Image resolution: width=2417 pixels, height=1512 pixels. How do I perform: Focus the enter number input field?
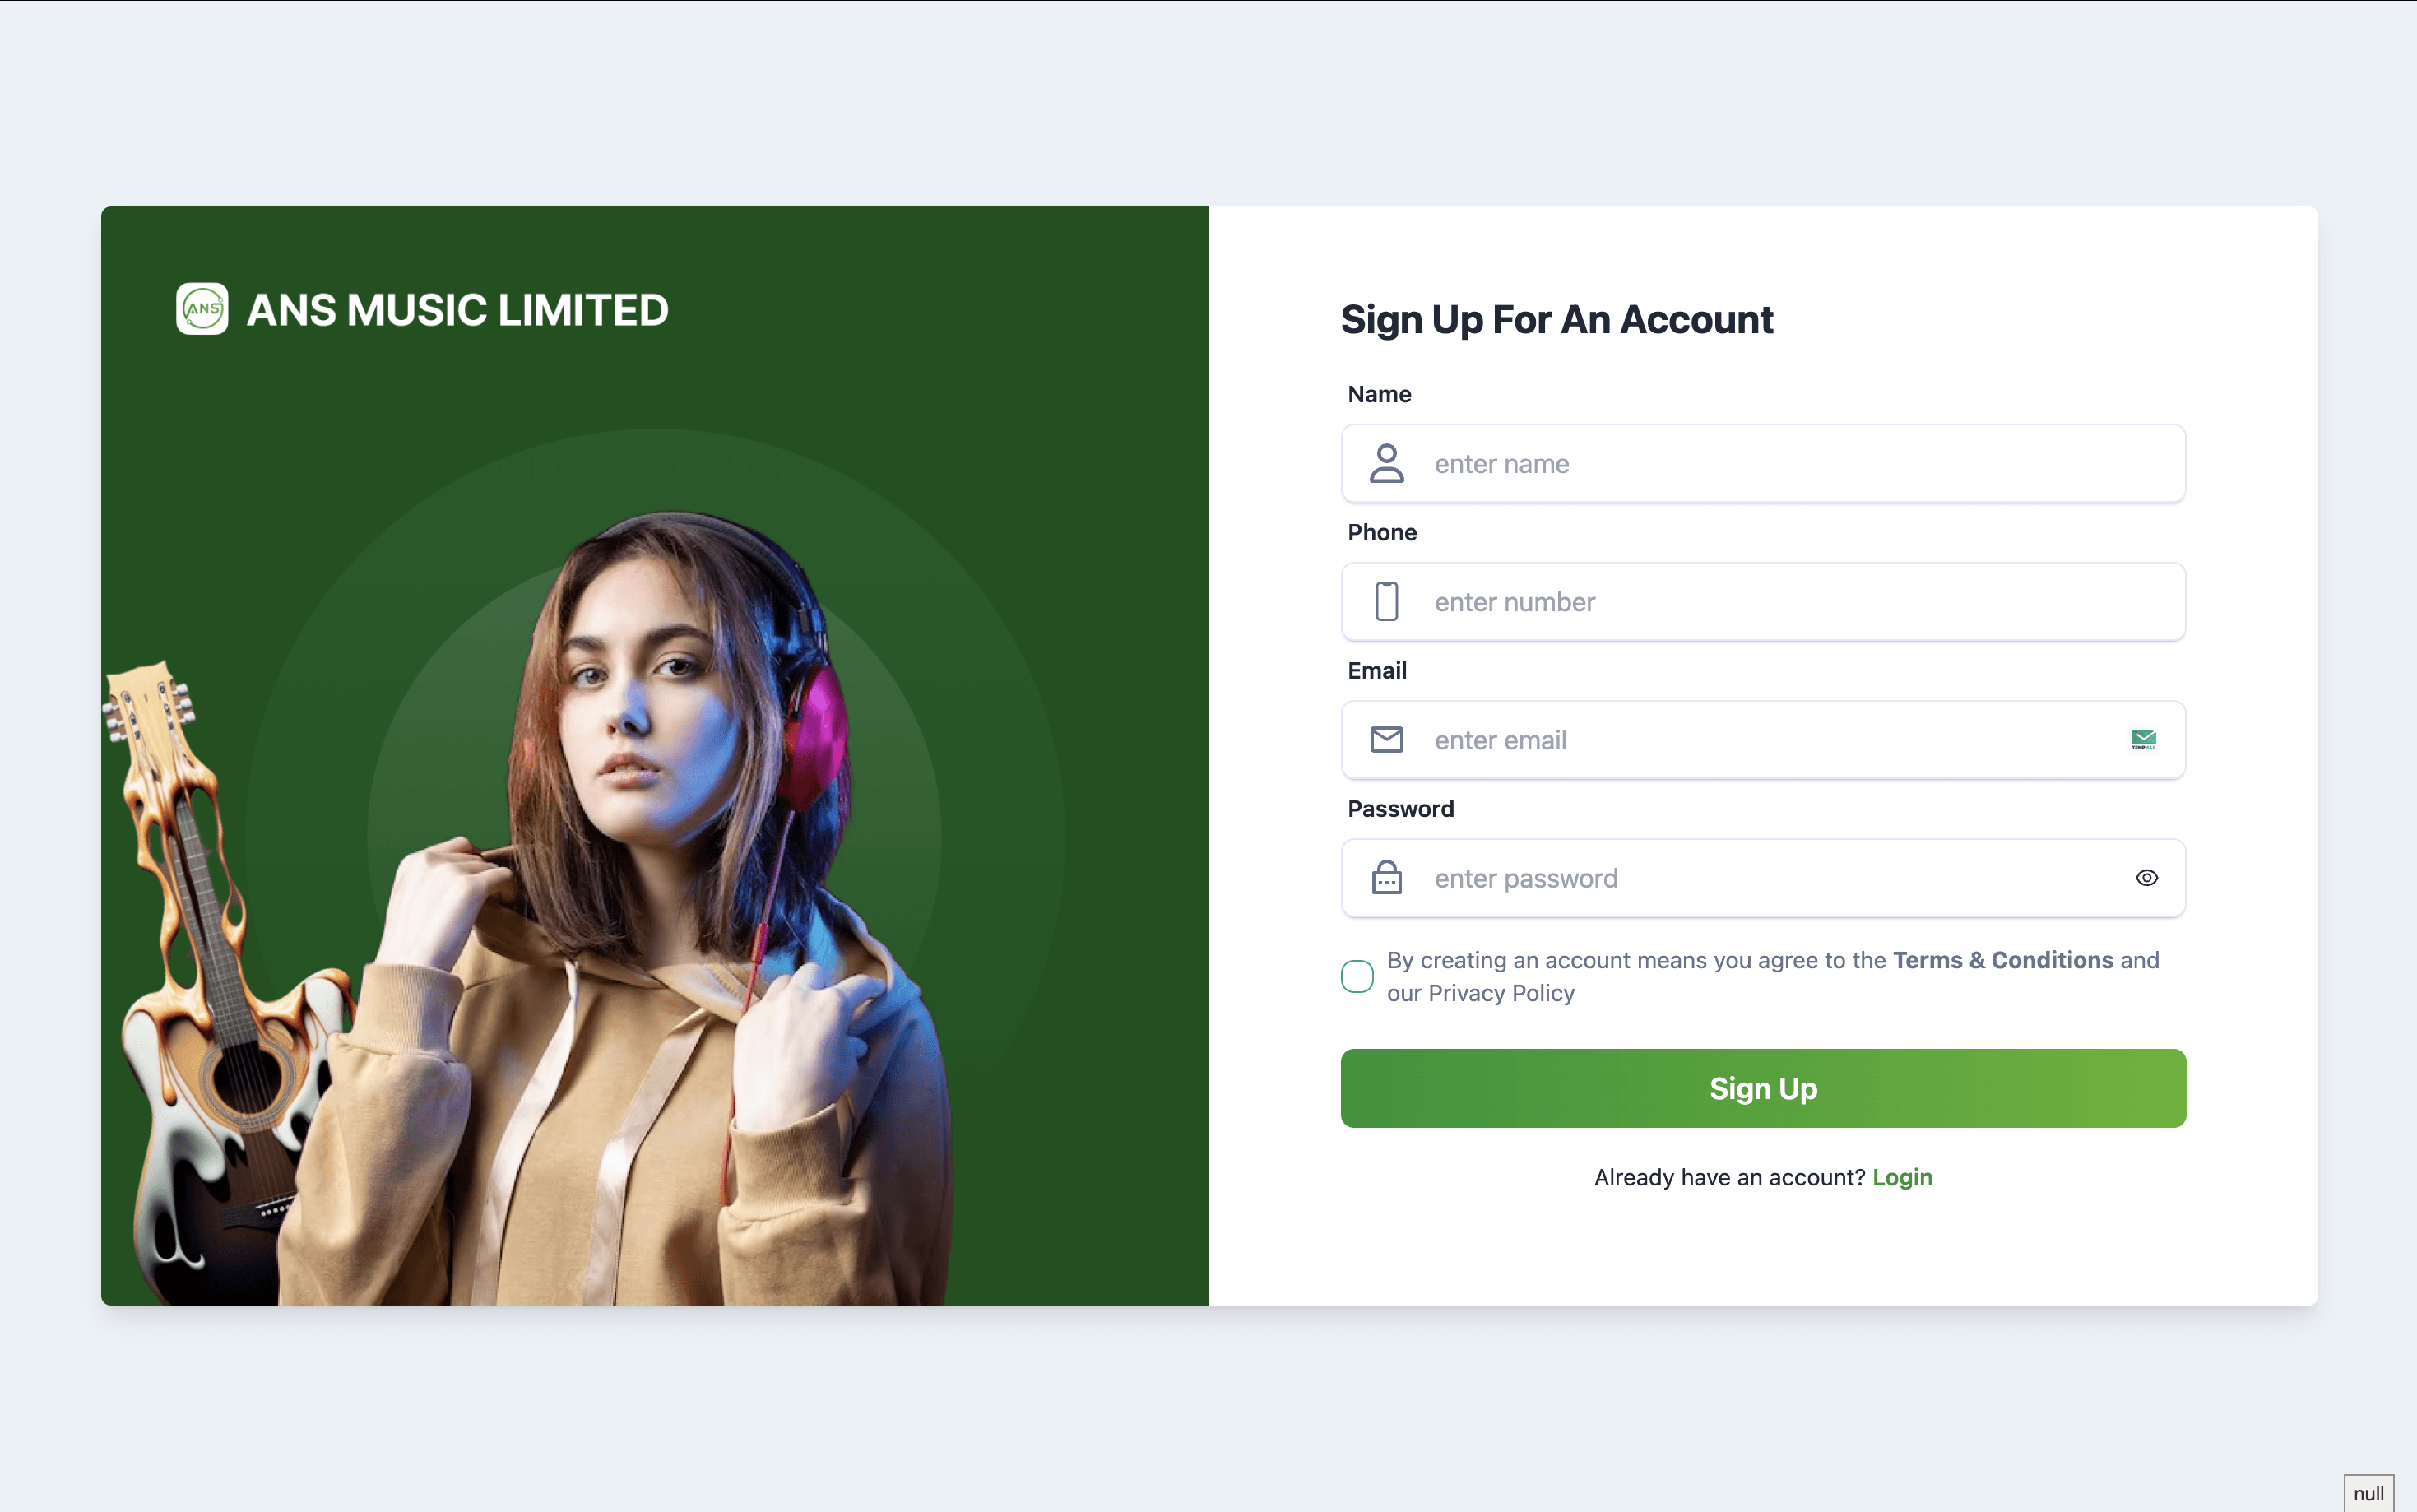[1762, 601]
